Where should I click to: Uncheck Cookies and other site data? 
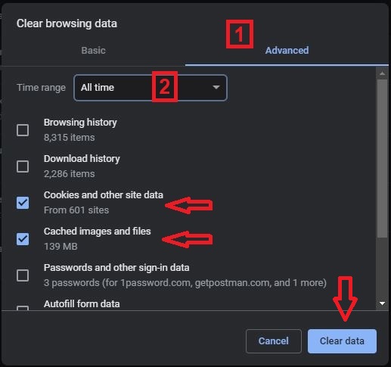click(23, 203)
